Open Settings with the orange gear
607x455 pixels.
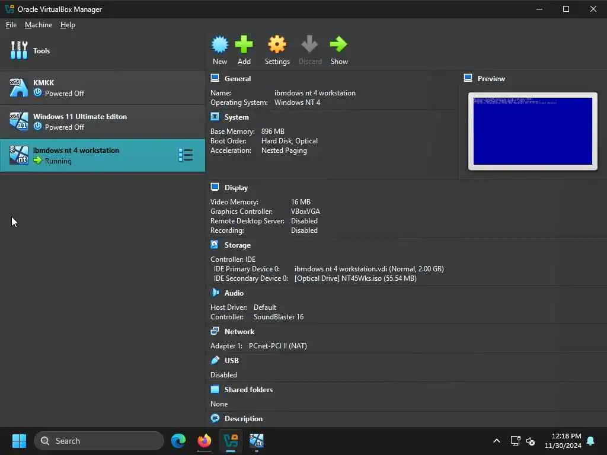[277, 44]
